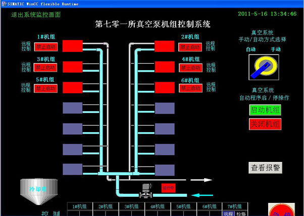Toggle 禁止启动 remote control for 1#机组
Screen dimensions: 304x216
point(46,47)
